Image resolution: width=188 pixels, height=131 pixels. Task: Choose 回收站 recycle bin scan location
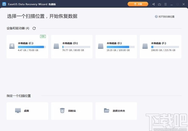(72, 111)
